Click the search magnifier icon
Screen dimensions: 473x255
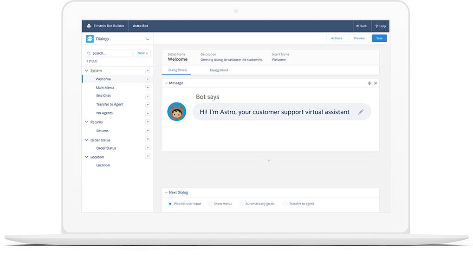click(x=89, y=53)
